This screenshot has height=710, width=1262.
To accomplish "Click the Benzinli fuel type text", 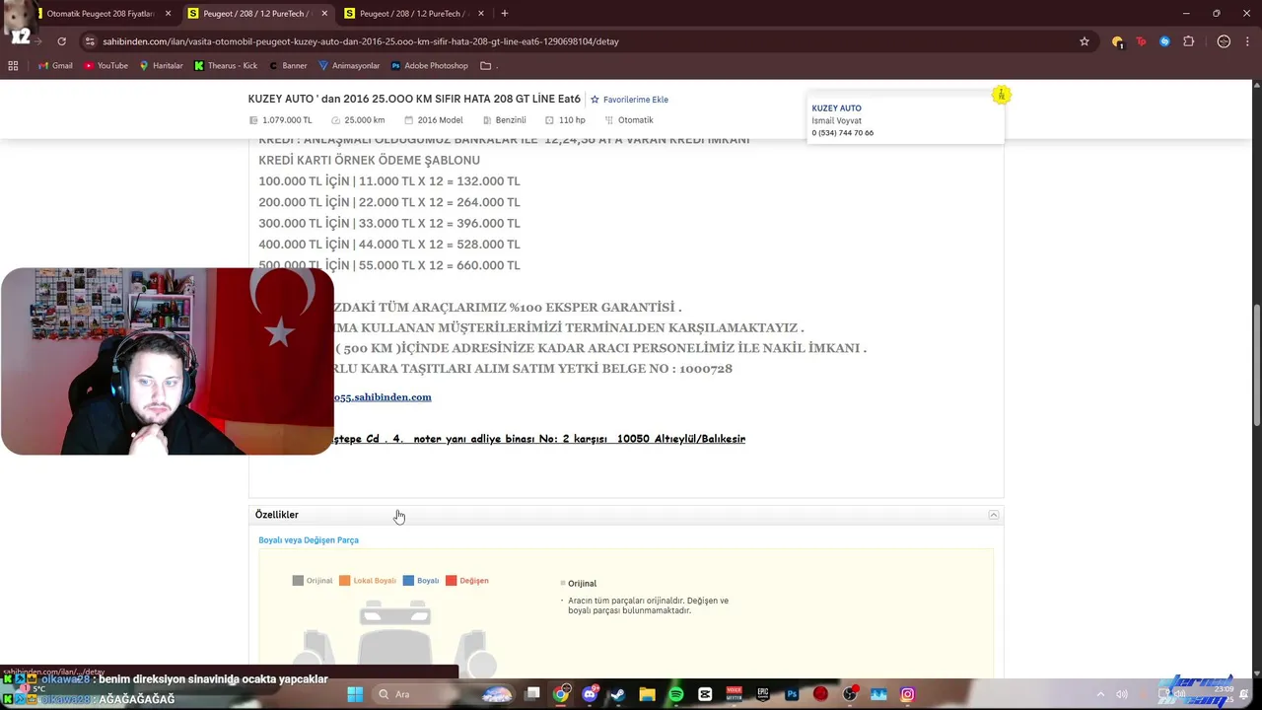I will pyautogui.click(x=511, y=120).
